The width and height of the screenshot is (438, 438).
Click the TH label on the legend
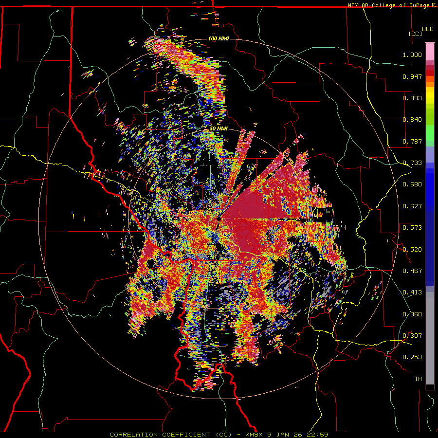pos(418,379)
